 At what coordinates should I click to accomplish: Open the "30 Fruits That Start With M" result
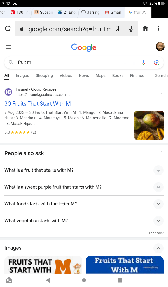pos(38,104)
